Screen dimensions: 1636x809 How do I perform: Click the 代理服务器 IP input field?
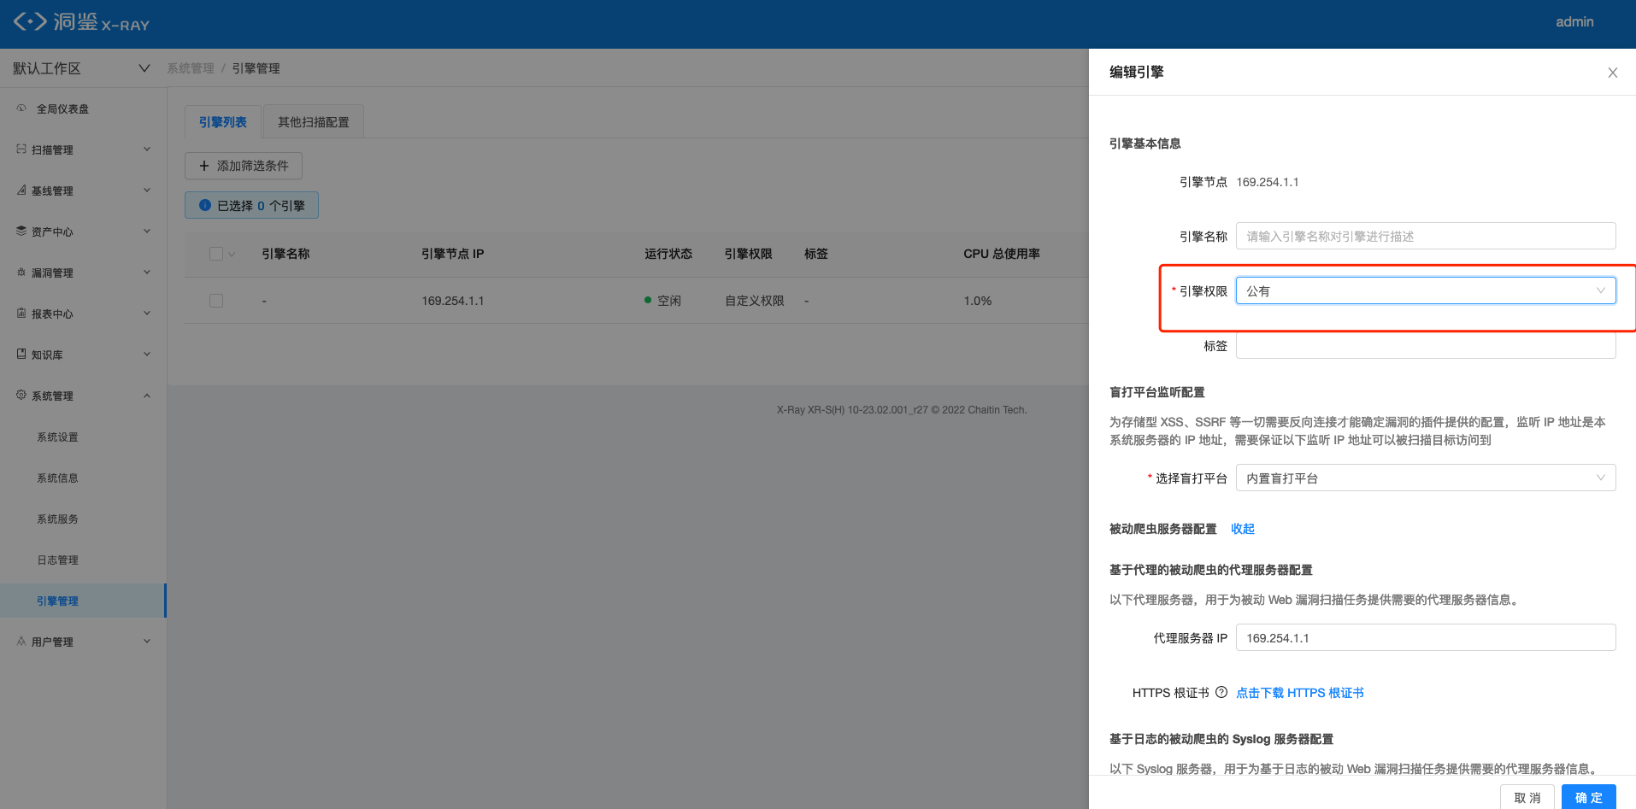(1426, 637)
